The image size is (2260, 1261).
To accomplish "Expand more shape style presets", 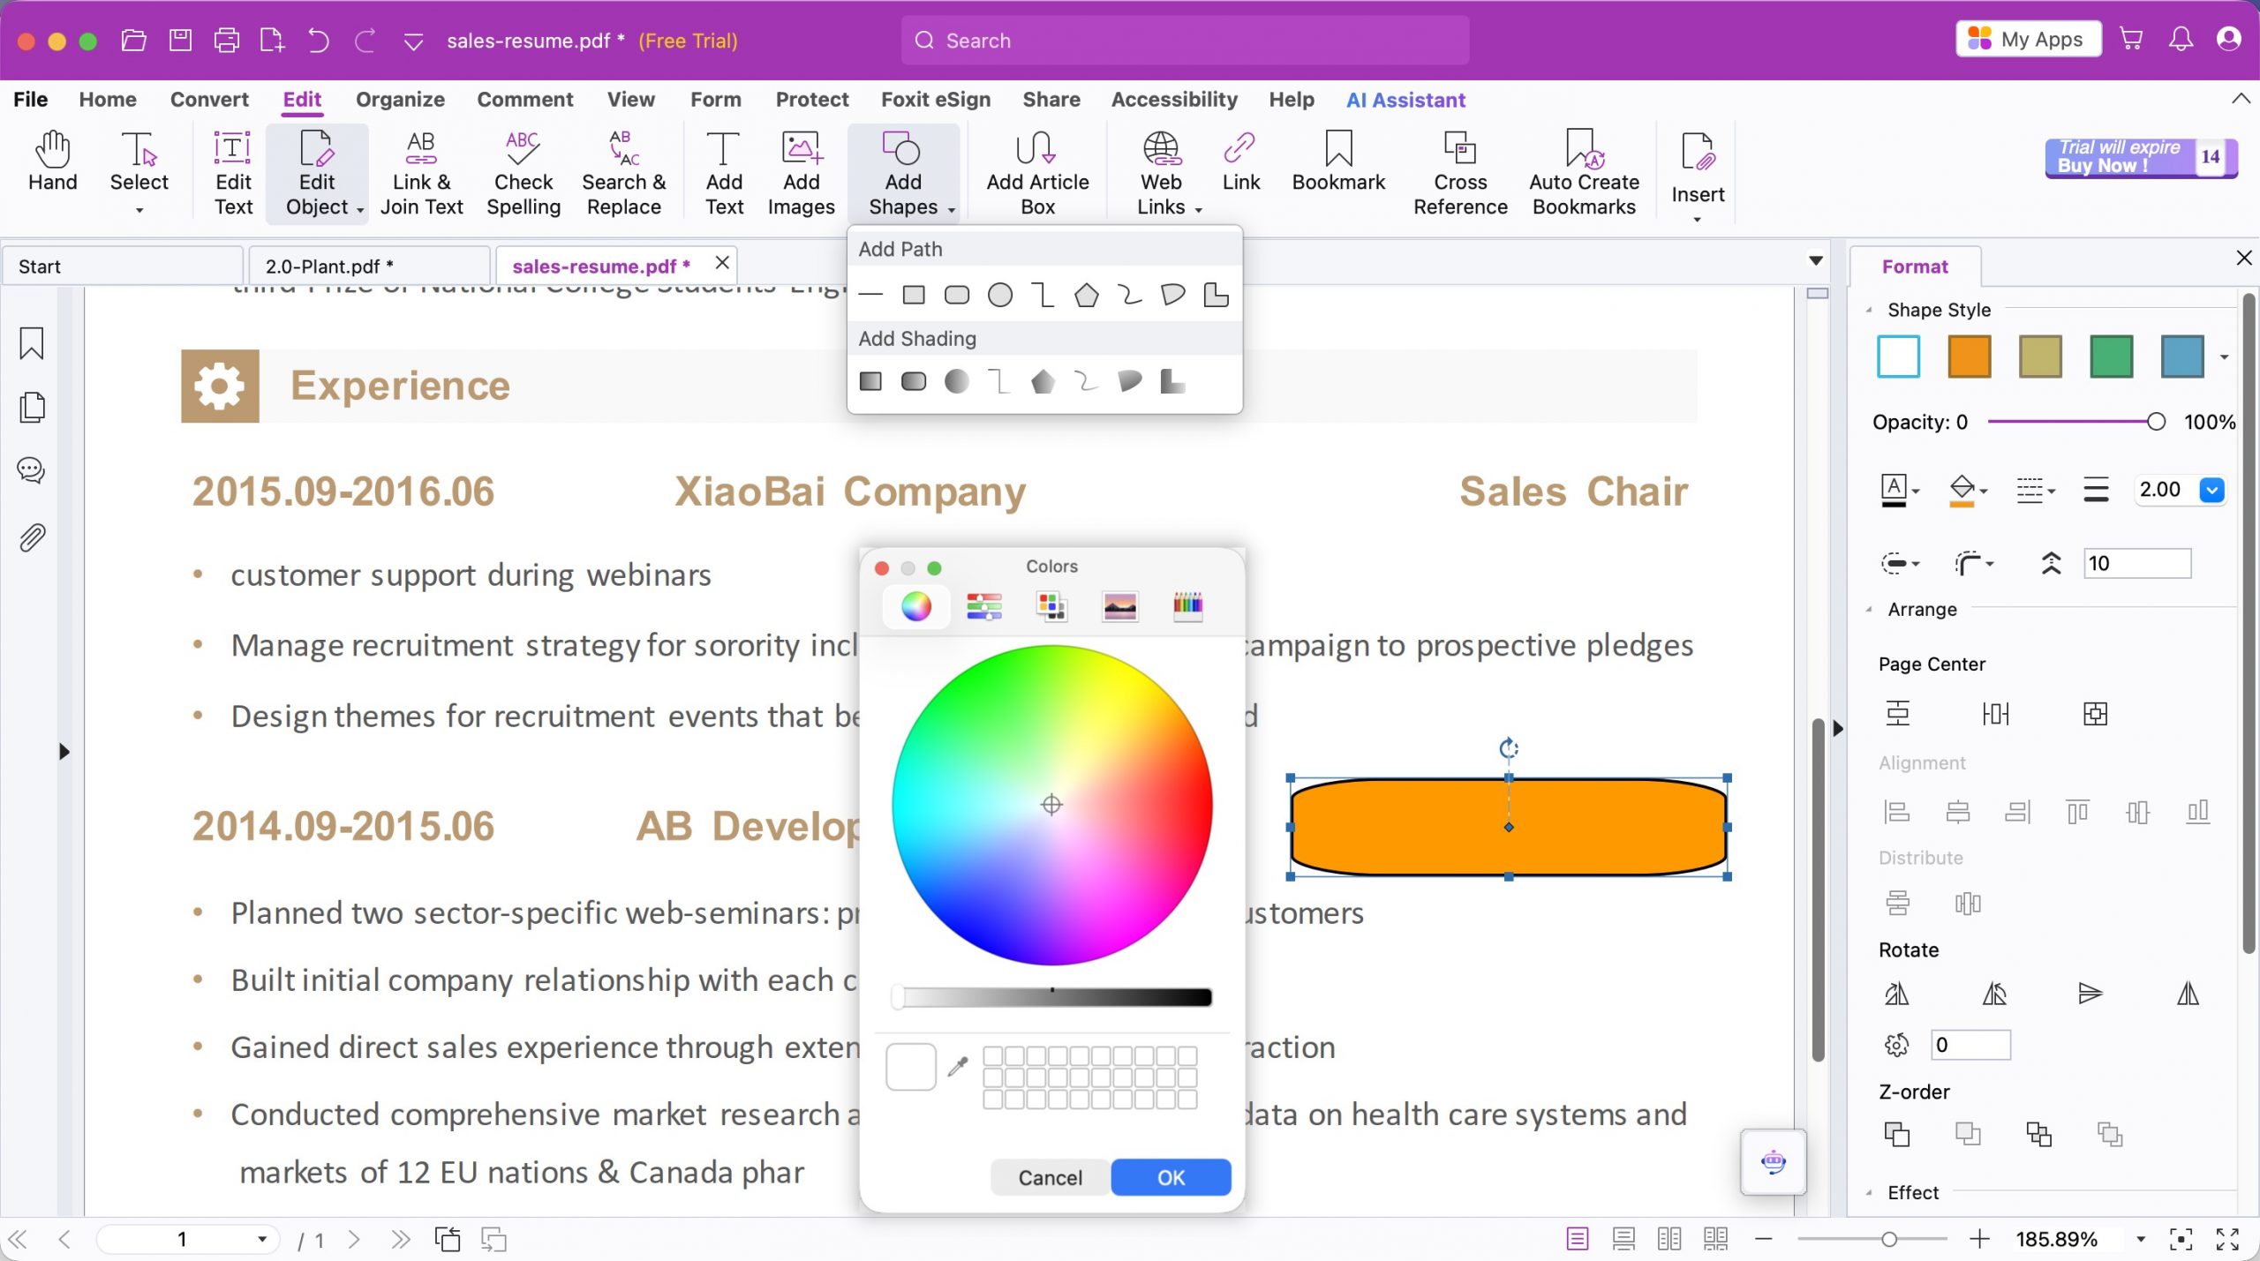I will click(x=2225, y=357).
